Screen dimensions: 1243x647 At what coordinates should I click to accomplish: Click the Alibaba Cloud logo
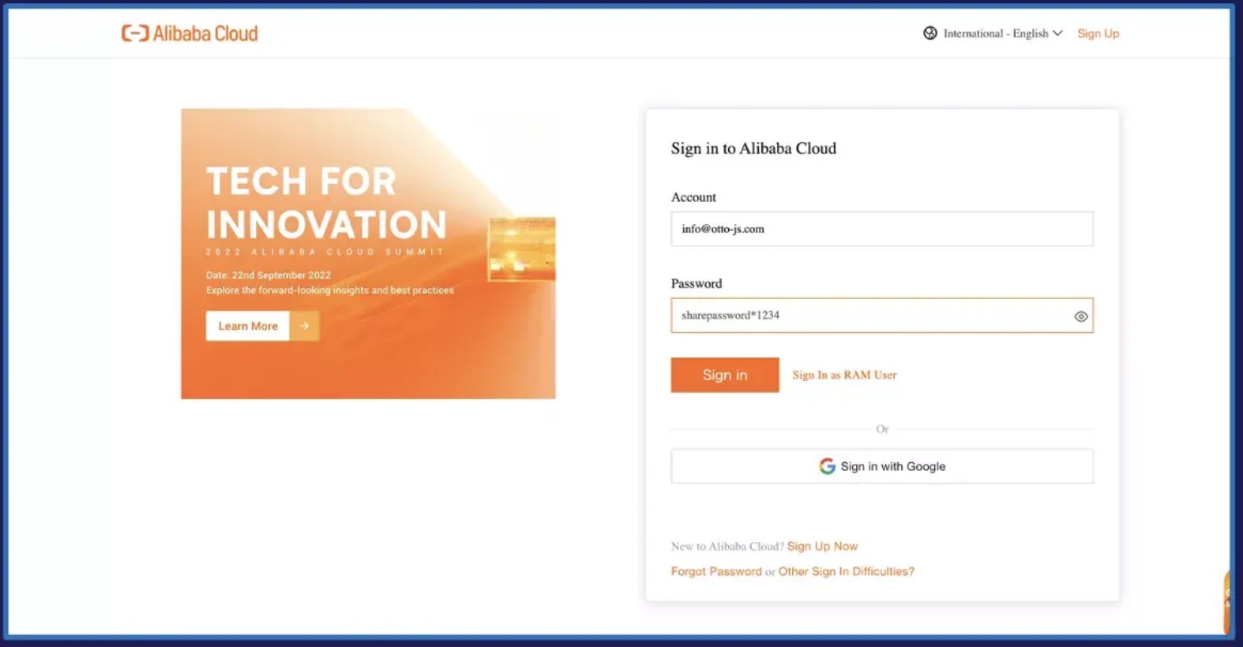pyautogui.click(x=190, y=33)
